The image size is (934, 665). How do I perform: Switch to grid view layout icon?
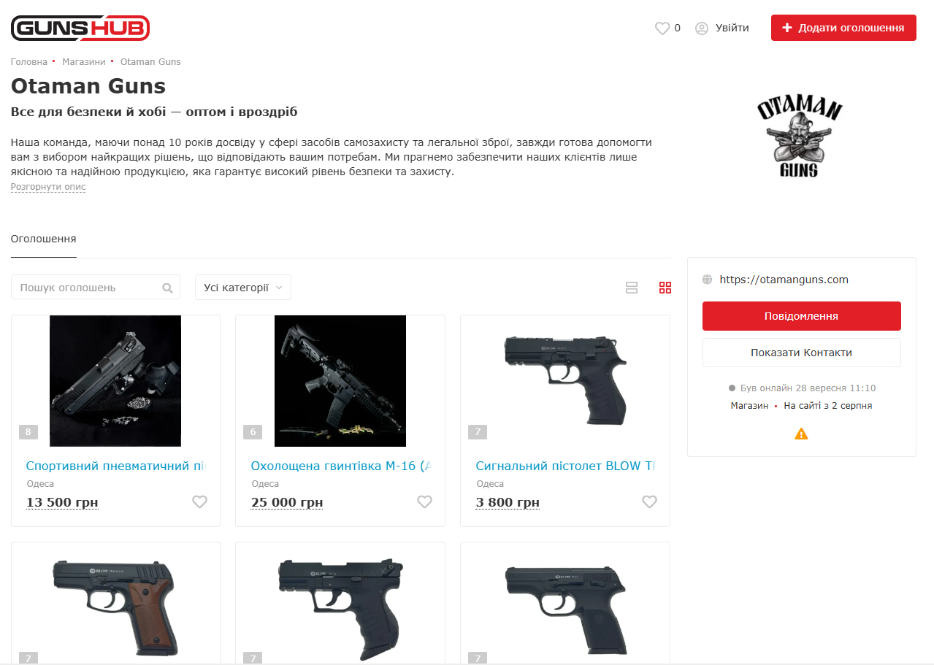(x=665, y=288)
